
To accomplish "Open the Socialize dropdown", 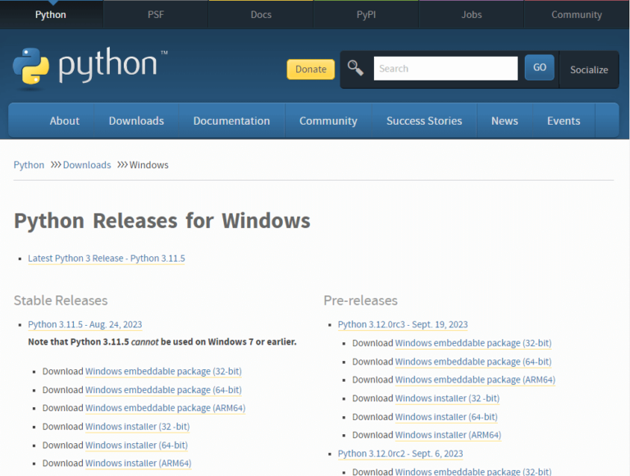I will (589, 70).
